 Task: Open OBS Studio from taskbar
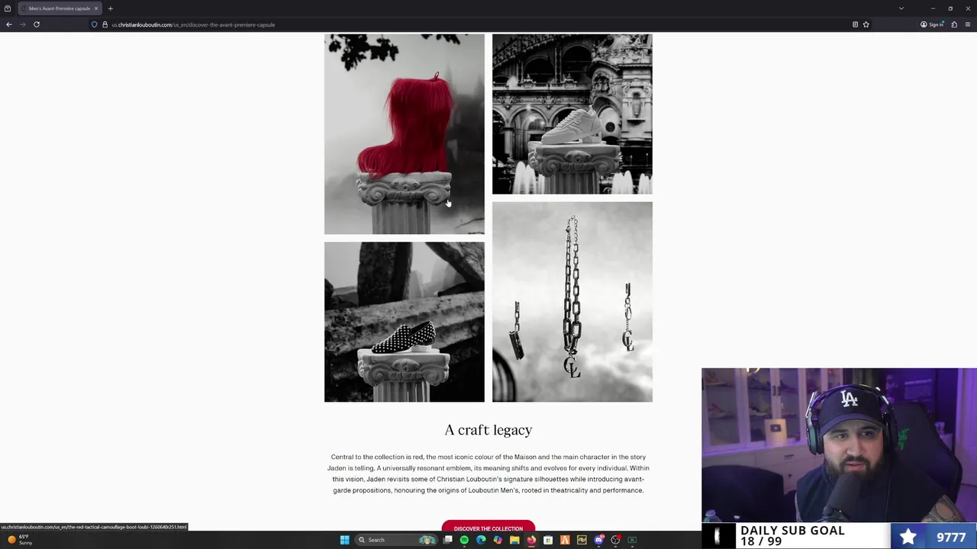tap(615, 540)
